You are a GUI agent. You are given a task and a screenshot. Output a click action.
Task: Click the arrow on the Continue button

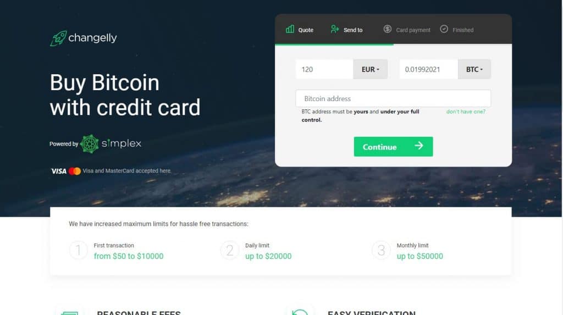[418, 146]
